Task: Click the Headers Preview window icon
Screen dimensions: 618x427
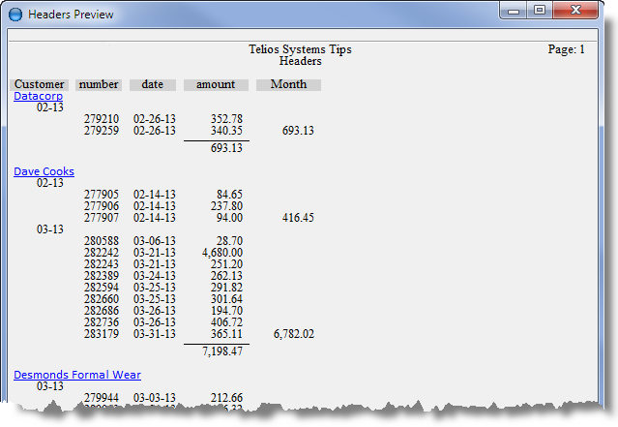Action: point(15,15)
